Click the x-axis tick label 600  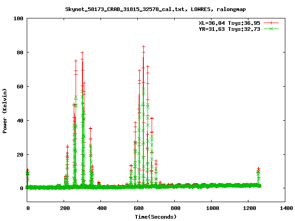tap(139, 208)
